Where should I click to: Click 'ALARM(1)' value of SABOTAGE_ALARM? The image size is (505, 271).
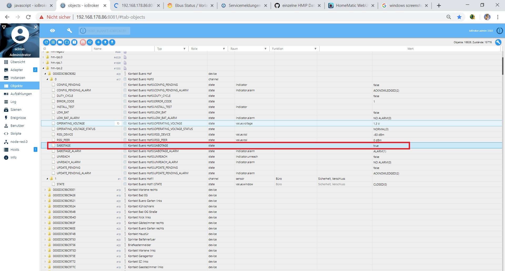(x=380, y=151)
